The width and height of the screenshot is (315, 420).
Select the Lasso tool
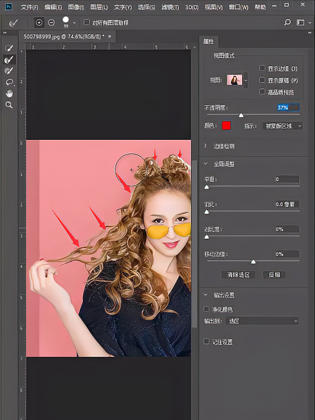(x=9, y=82)
